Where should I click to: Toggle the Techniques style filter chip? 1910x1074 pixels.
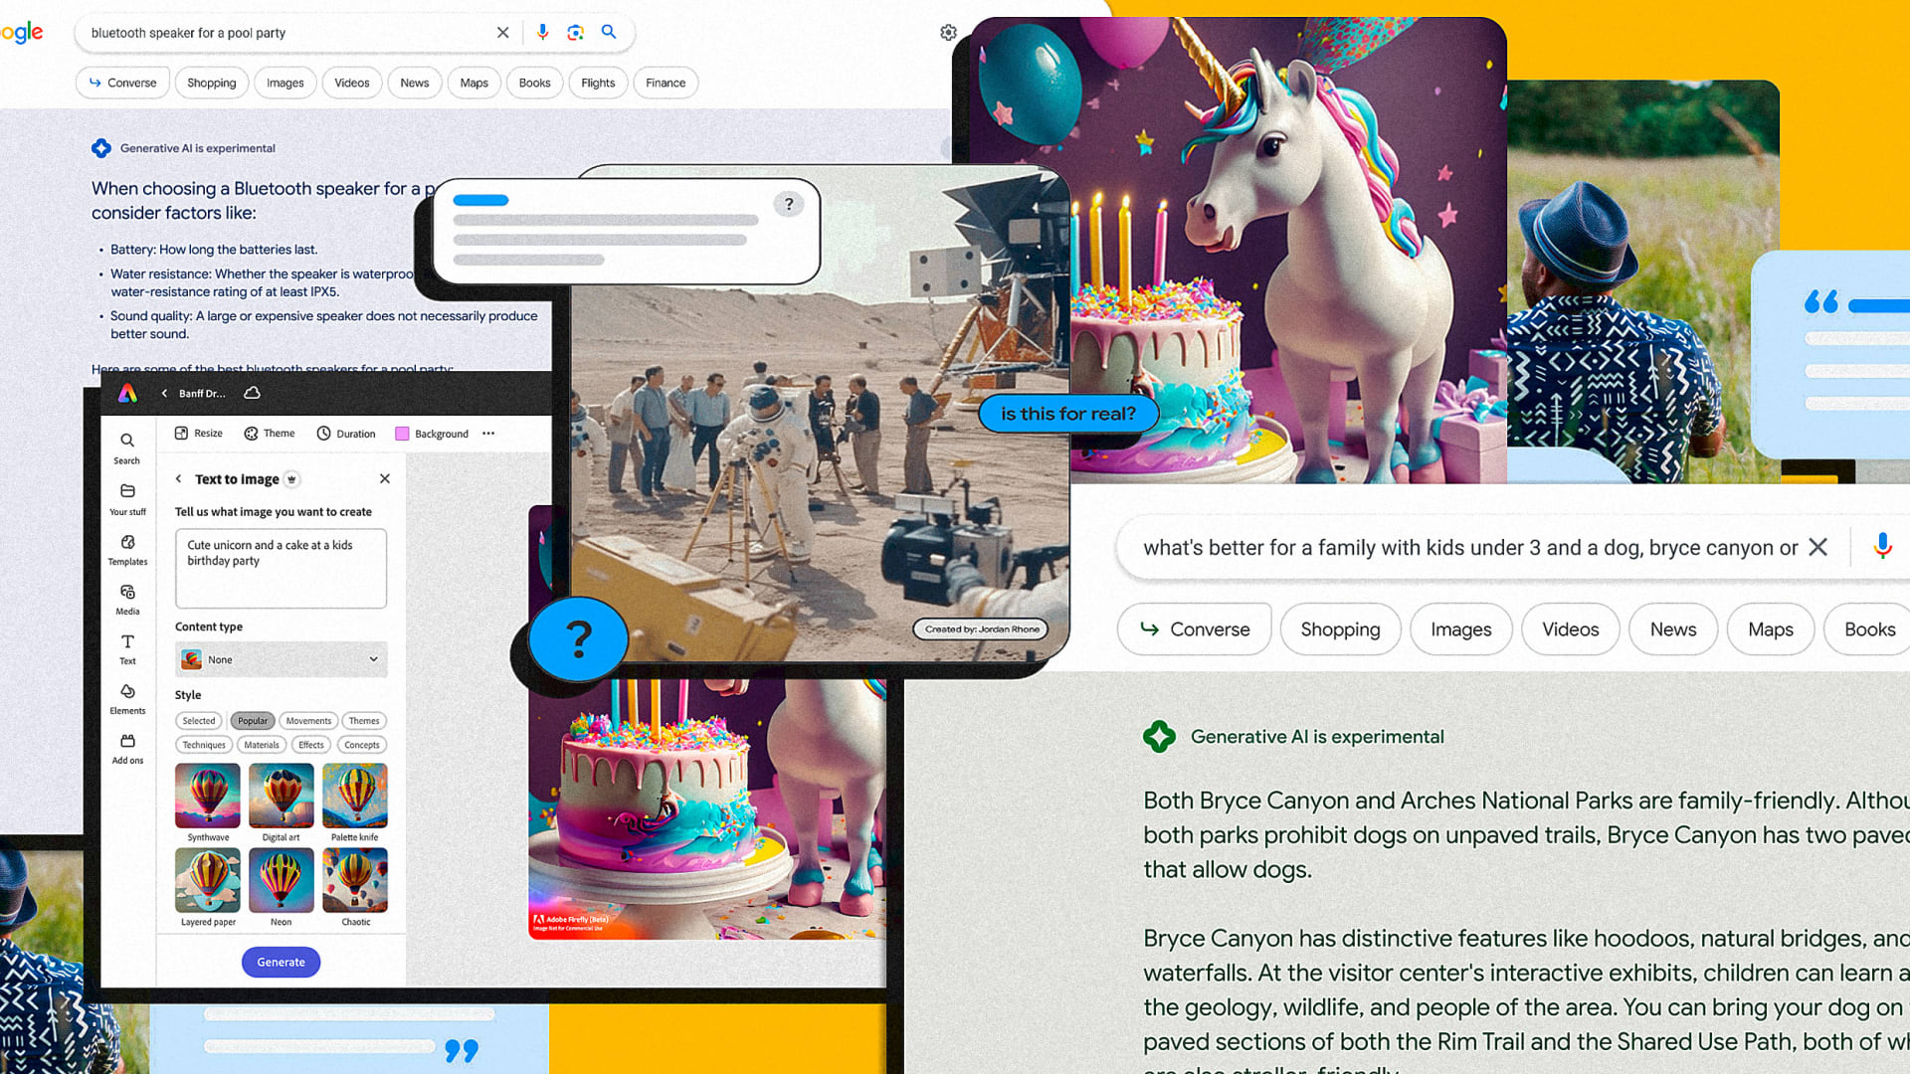(204, 745)
